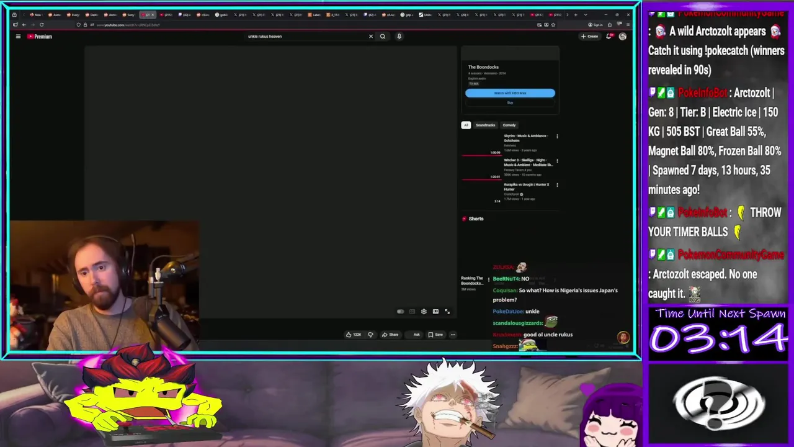Open options menu for Skyrim video
Viewport: 794px width, 447px height.
pos(556,136)
